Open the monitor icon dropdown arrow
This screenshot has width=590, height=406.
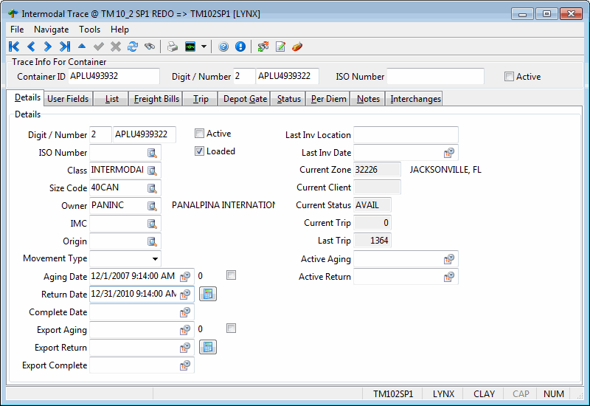click(x=204, y=47)
